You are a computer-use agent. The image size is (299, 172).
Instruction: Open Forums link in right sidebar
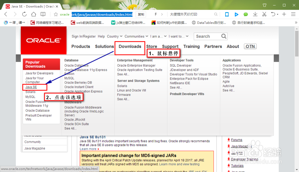[237, 140]
